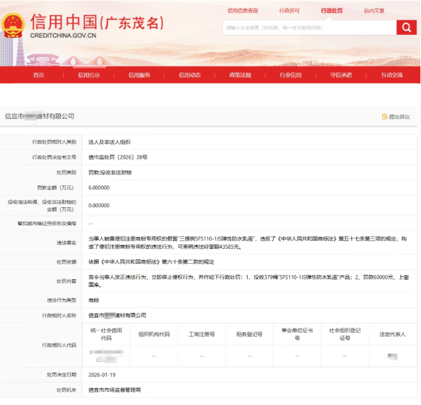Click the red search magnifier button
The image size is (421, 405).
click(406, 27)
